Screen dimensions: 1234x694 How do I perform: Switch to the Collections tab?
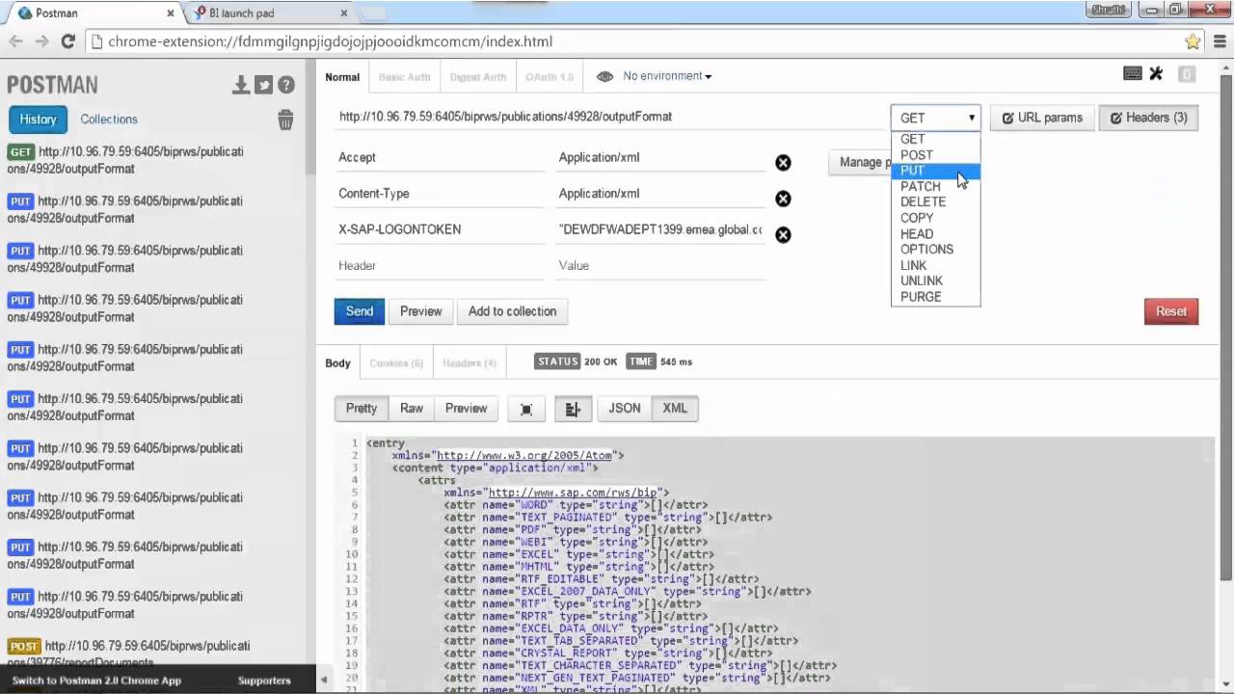109,120
